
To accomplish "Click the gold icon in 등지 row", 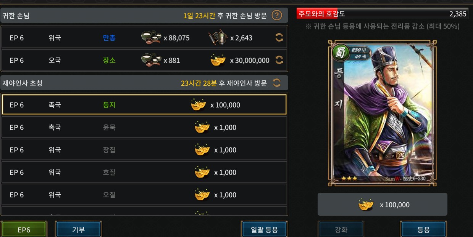I will pyautogui.click(x=198, y=104).
